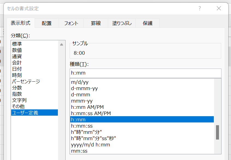Pick the 時刻 category

pyautogui.click(x=17, y=75)
